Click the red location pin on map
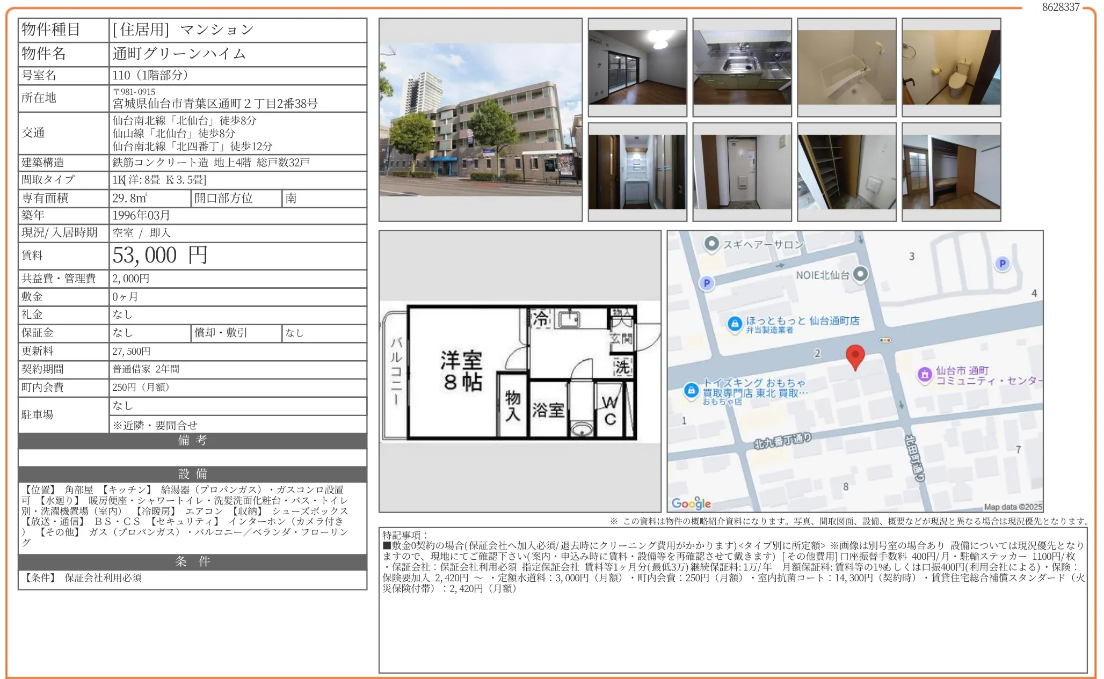 854,355
